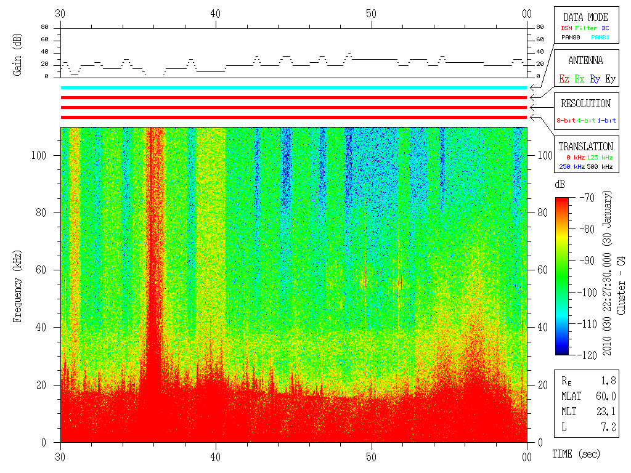Click the blue By antenna label
631x473 pixels.
pos(595,79)
